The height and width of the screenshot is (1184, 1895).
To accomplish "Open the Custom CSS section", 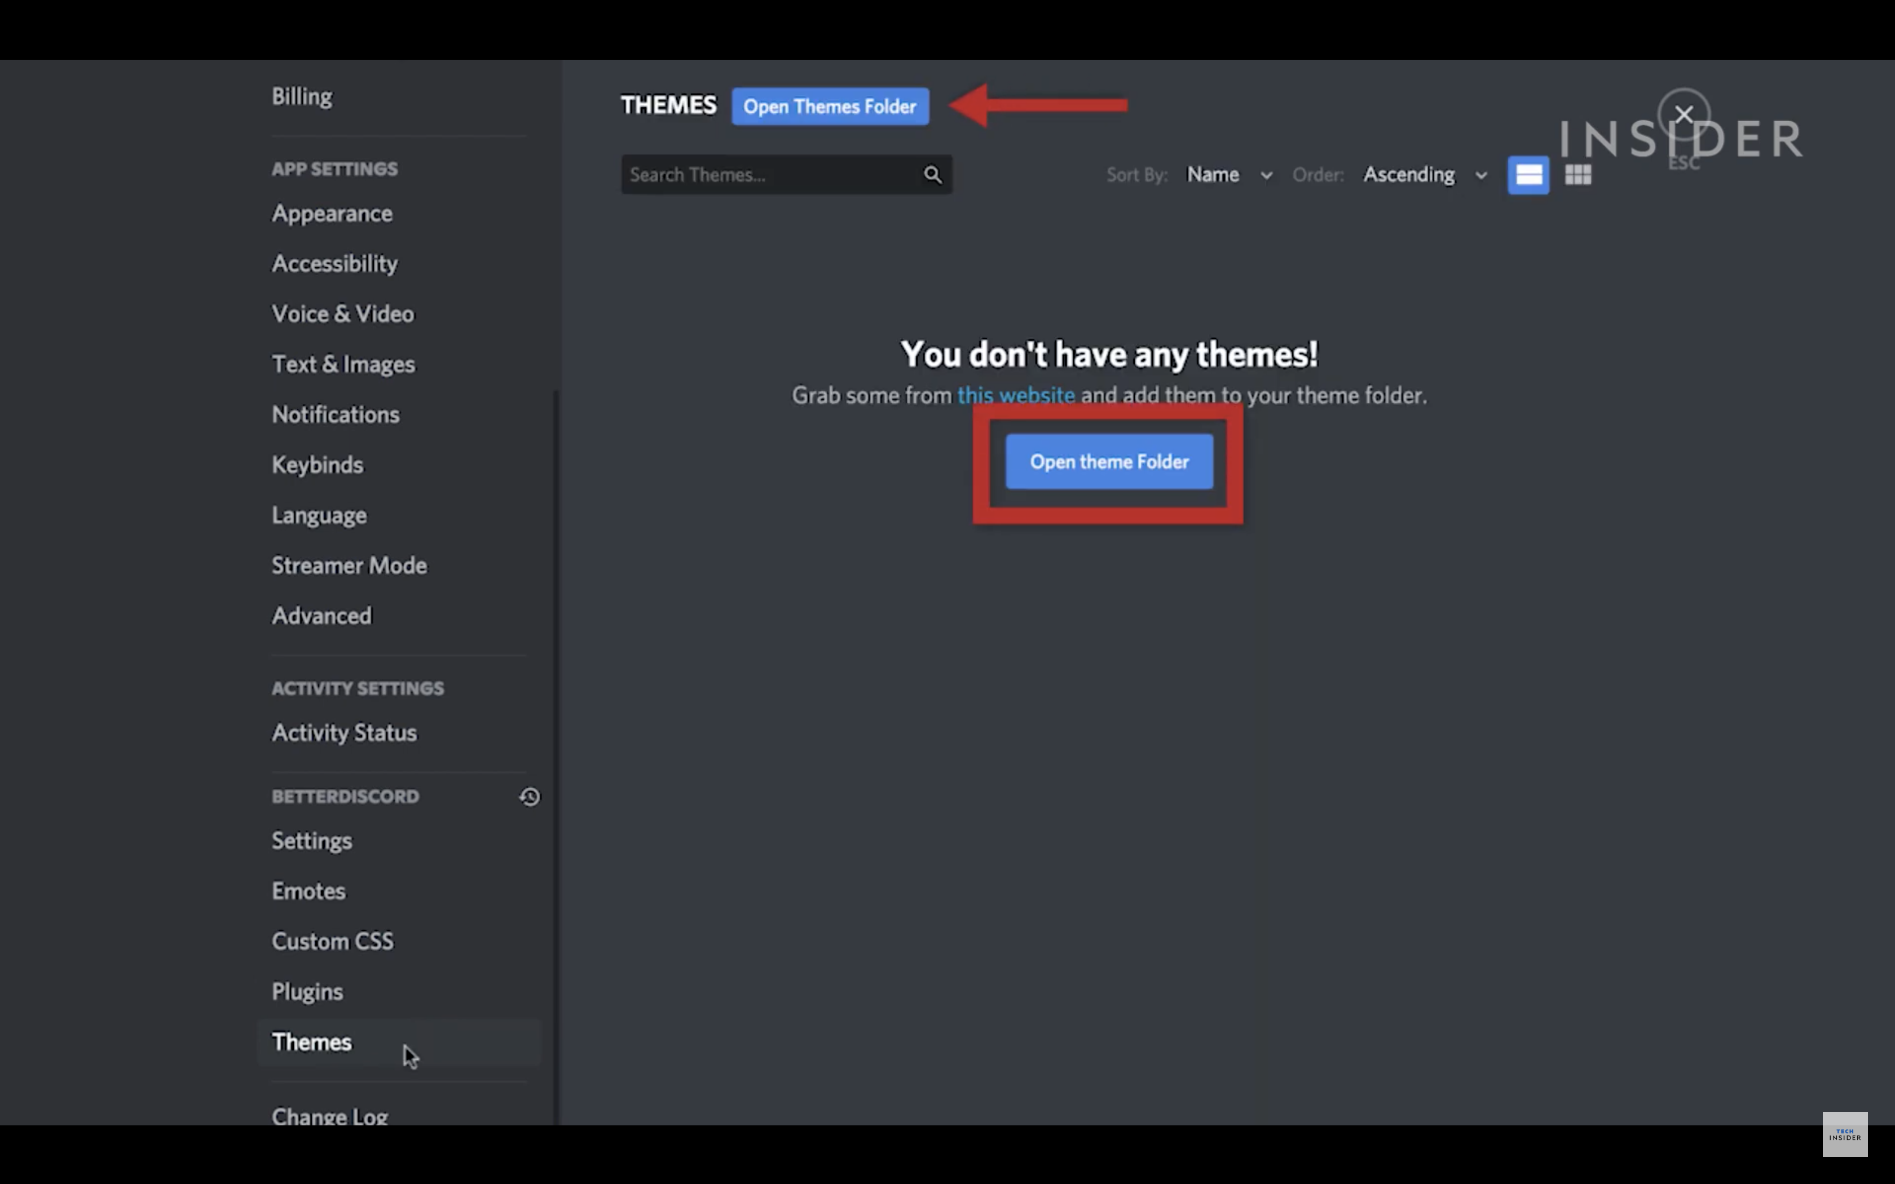I will pos(333,941).
